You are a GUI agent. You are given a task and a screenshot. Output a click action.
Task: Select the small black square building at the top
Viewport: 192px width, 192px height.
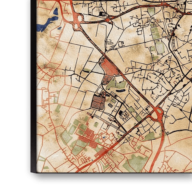coord(102,13)
